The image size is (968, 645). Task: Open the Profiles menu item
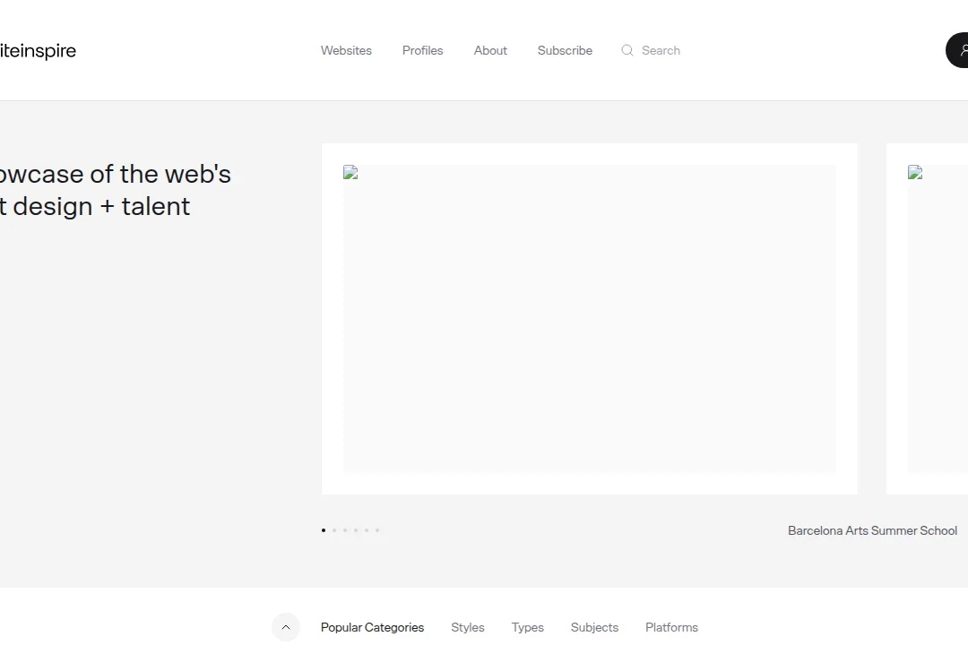coord(422,50)
